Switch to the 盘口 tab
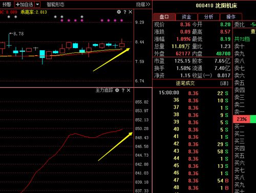Viewport: 256px width, 193px height. 164,17
